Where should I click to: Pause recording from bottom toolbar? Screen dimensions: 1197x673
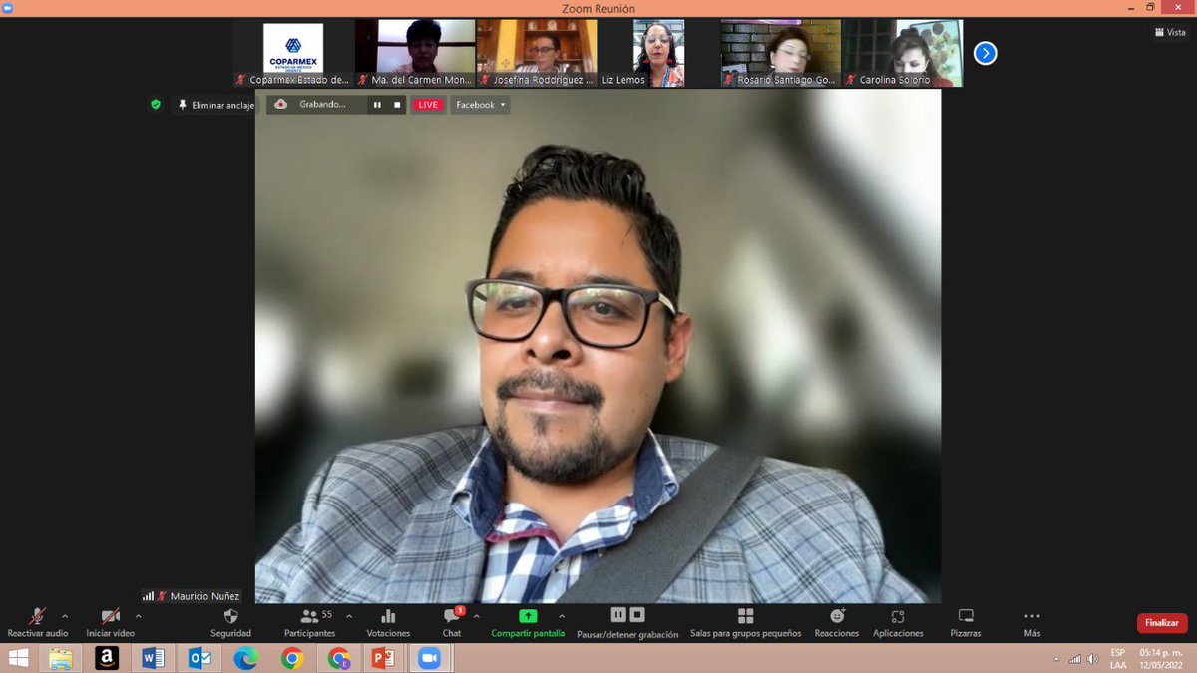coord(618,615)
